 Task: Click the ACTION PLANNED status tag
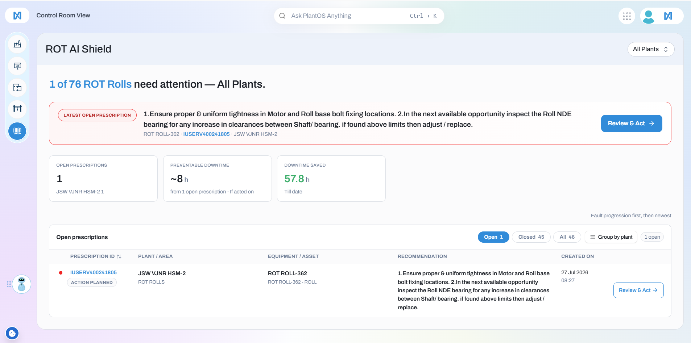pyautogui.click(x=92, y=283)
